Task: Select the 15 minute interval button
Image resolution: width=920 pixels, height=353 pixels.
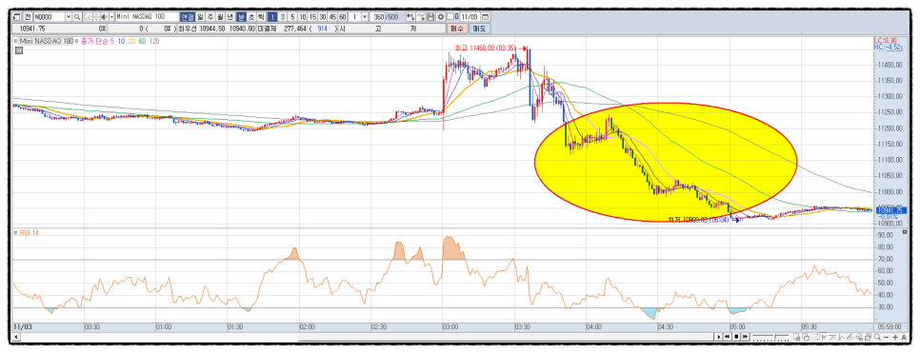Action: pos(312,16)
